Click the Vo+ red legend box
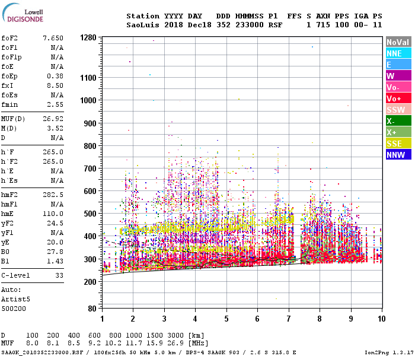The width and height of the screenshot is (415, 356). pyautogui.click(x=398, y=98)
